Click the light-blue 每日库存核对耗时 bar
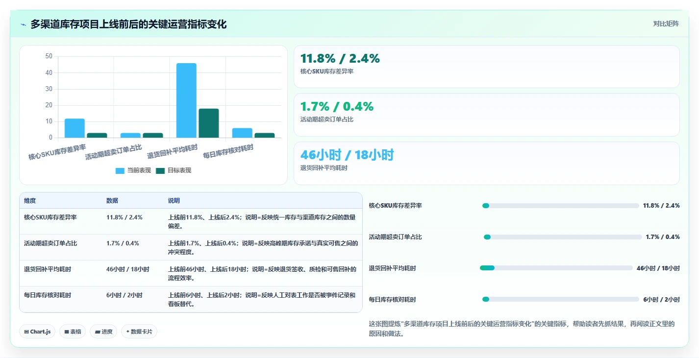The image size is (699, 358). (x=242, y=133)
